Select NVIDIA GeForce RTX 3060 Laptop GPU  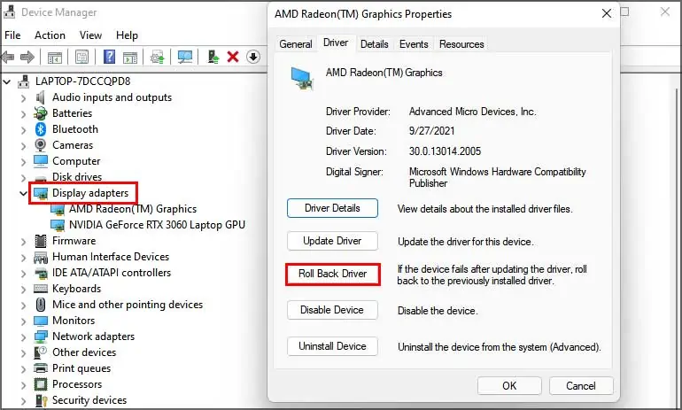point(157,225)
